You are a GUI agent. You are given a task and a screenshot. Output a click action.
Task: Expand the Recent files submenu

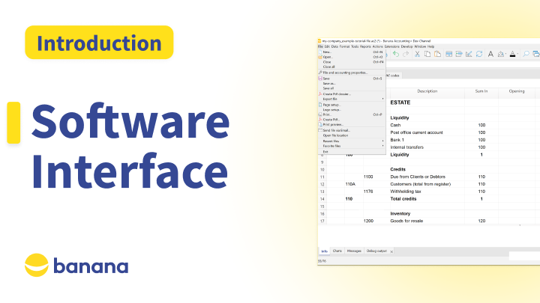pyautogui.click(x=351, y=141)
